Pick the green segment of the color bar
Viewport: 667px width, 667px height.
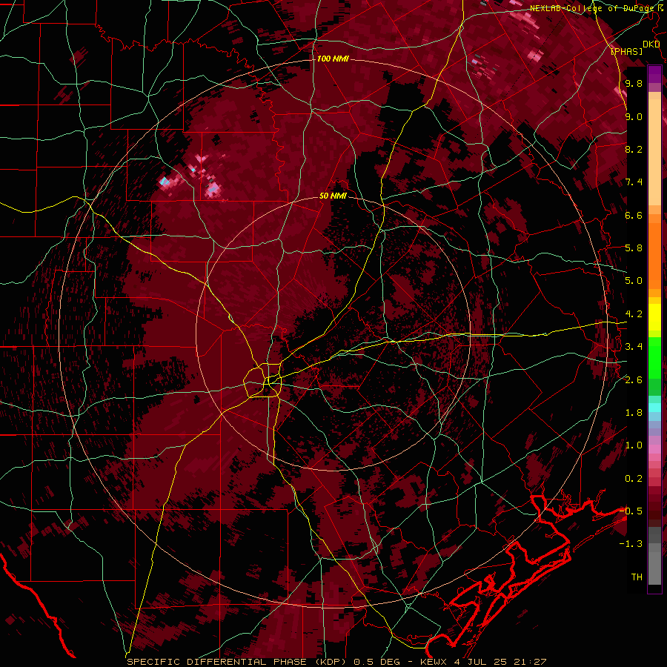pyautogui.click(x=654, y=358)
